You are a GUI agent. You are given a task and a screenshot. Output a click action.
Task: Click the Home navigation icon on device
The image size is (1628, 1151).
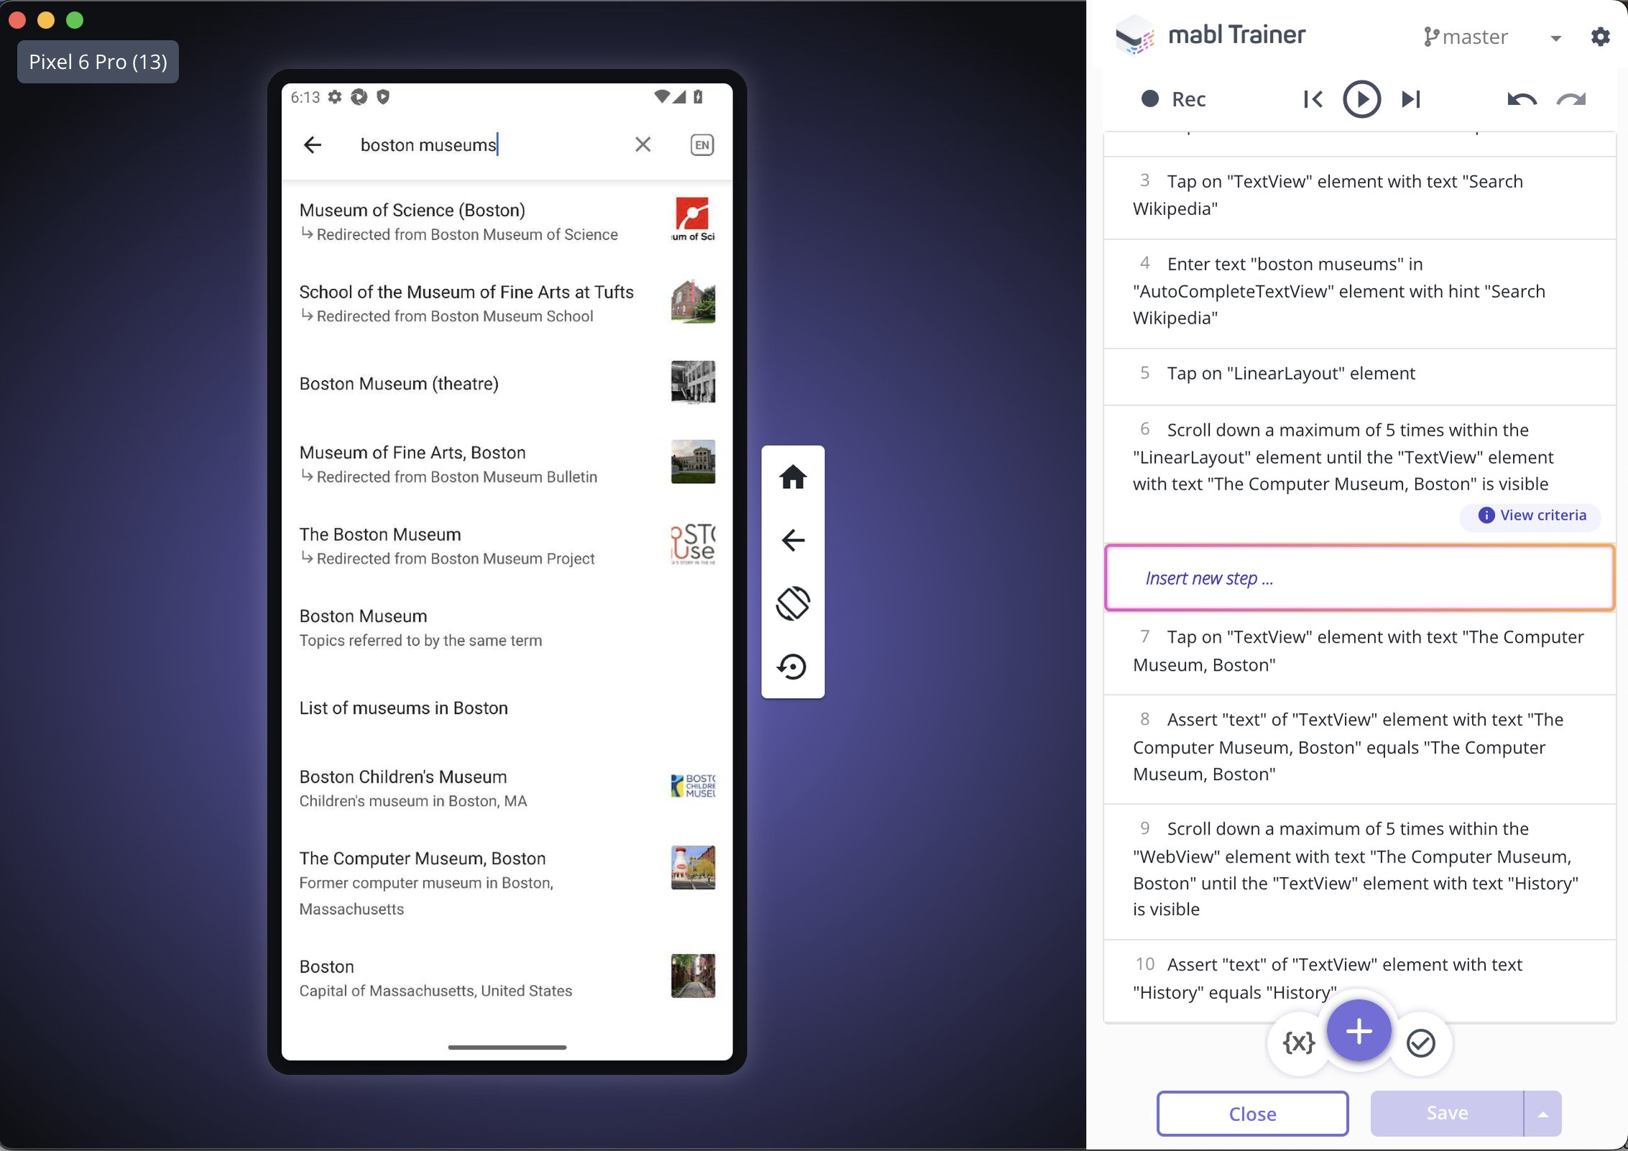[794, 476]
